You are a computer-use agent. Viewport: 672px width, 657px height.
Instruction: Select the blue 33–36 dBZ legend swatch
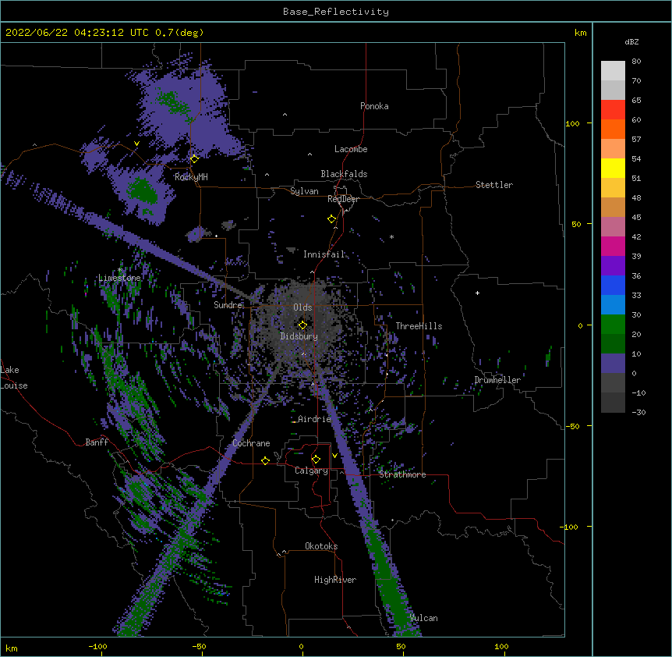[x=613, y=285]
